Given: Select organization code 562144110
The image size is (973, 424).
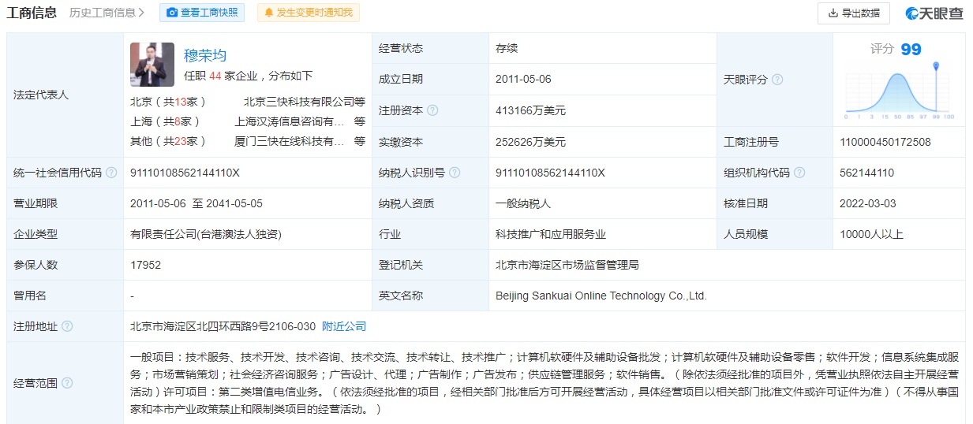Looking at the screenshot, I should point(867,173).
